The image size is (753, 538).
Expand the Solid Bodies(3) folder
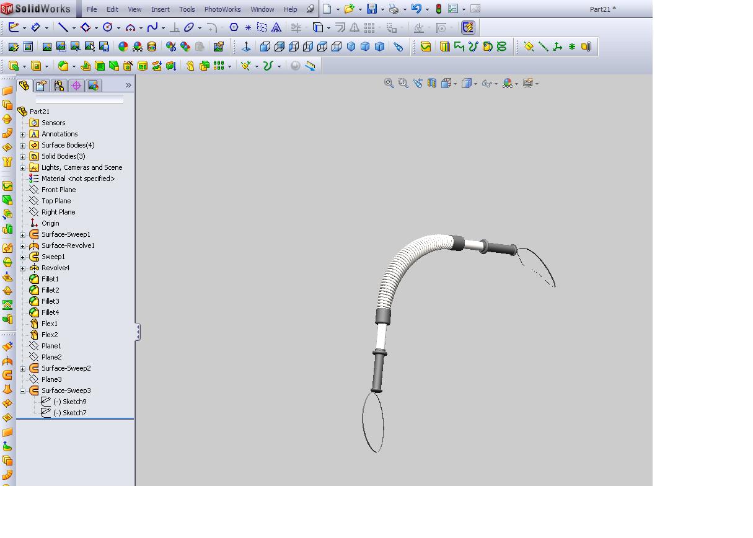[x=23, y=157]
